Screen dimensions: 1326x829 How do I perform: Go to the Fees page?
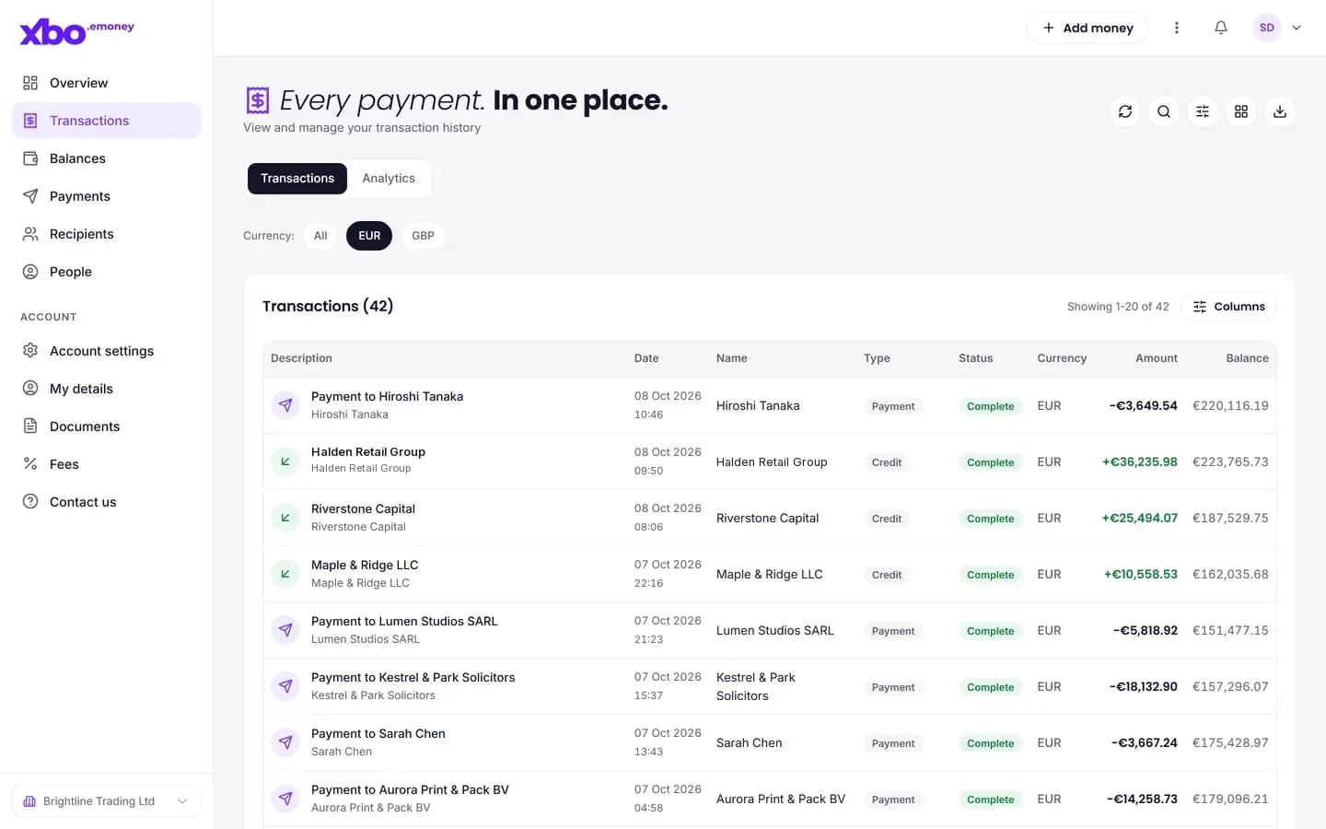click(x=106, y=464)
